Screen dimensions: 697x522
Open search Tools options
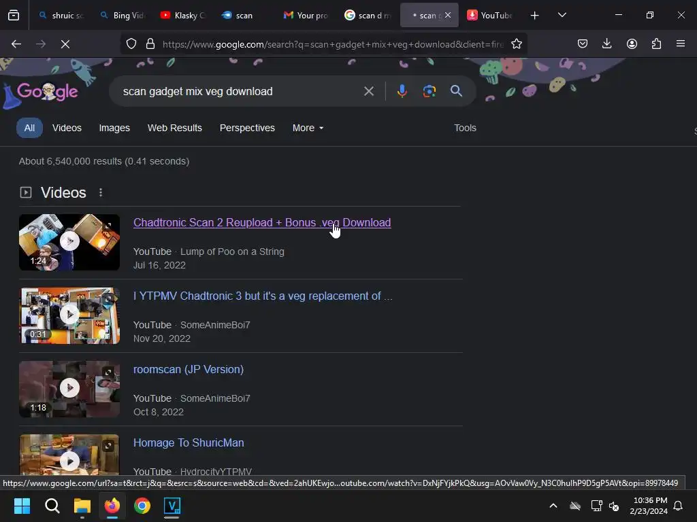pyautogui.click(x=465, y=128)
